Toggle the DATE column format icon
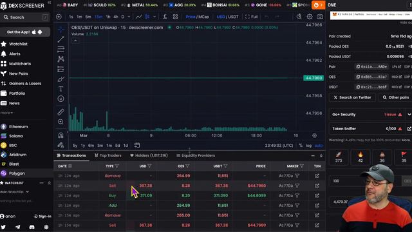The image size is (412, 232). coord(70,166)
